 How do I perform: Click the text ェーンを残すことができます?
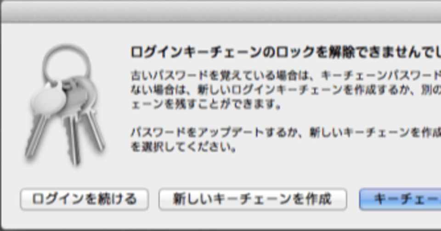(206, 104)
